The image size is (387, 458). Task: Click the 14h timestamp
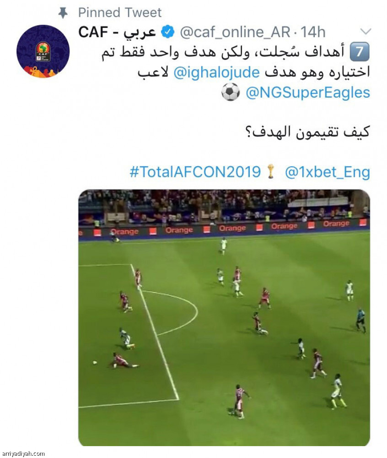[x=313, y=32]
